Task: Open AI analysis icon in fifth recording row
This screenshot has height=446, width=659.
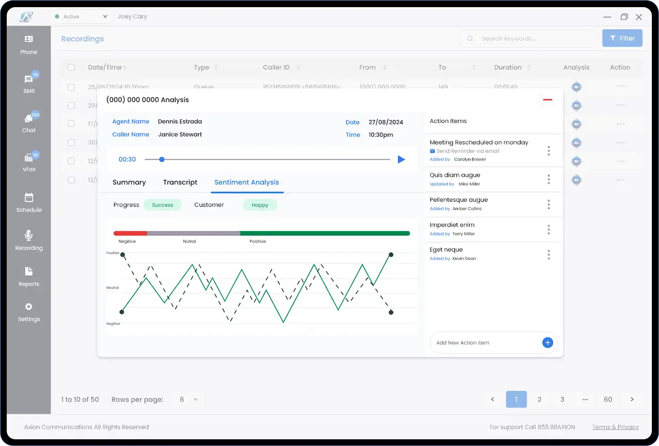Action: [x=576, y=161]
